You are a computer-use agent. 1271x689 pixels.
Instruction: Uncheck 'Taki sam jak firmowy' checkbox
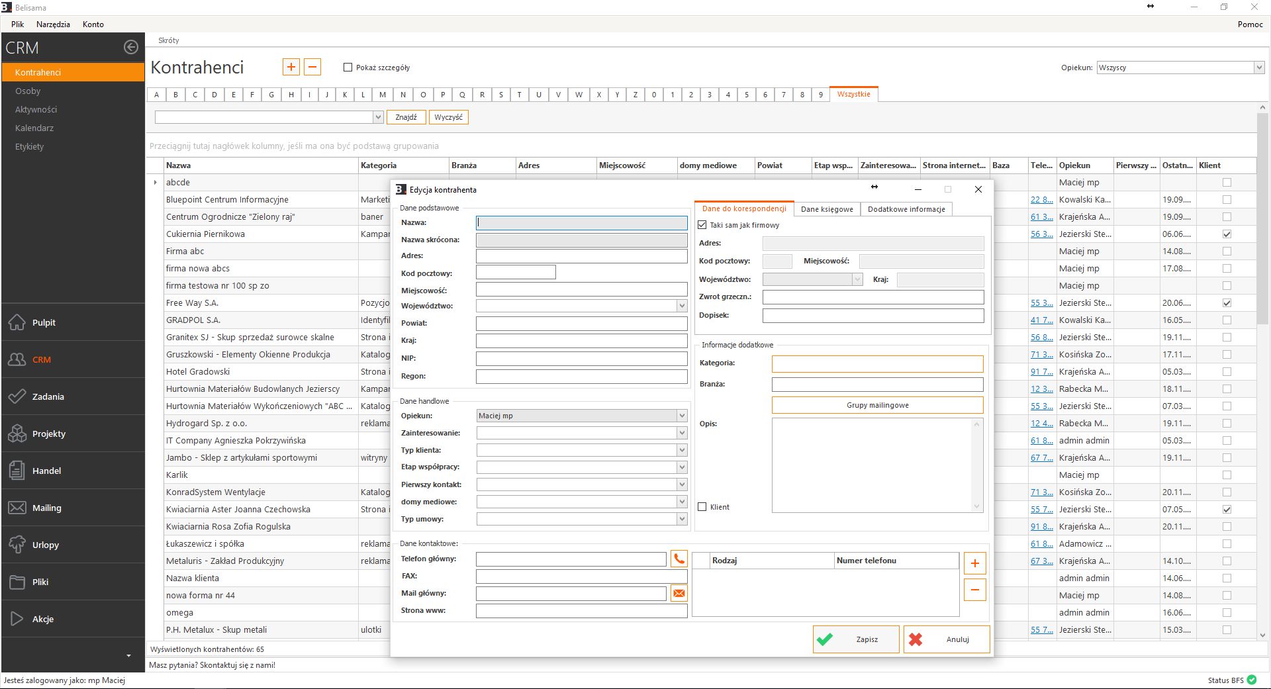click(702, 225)
